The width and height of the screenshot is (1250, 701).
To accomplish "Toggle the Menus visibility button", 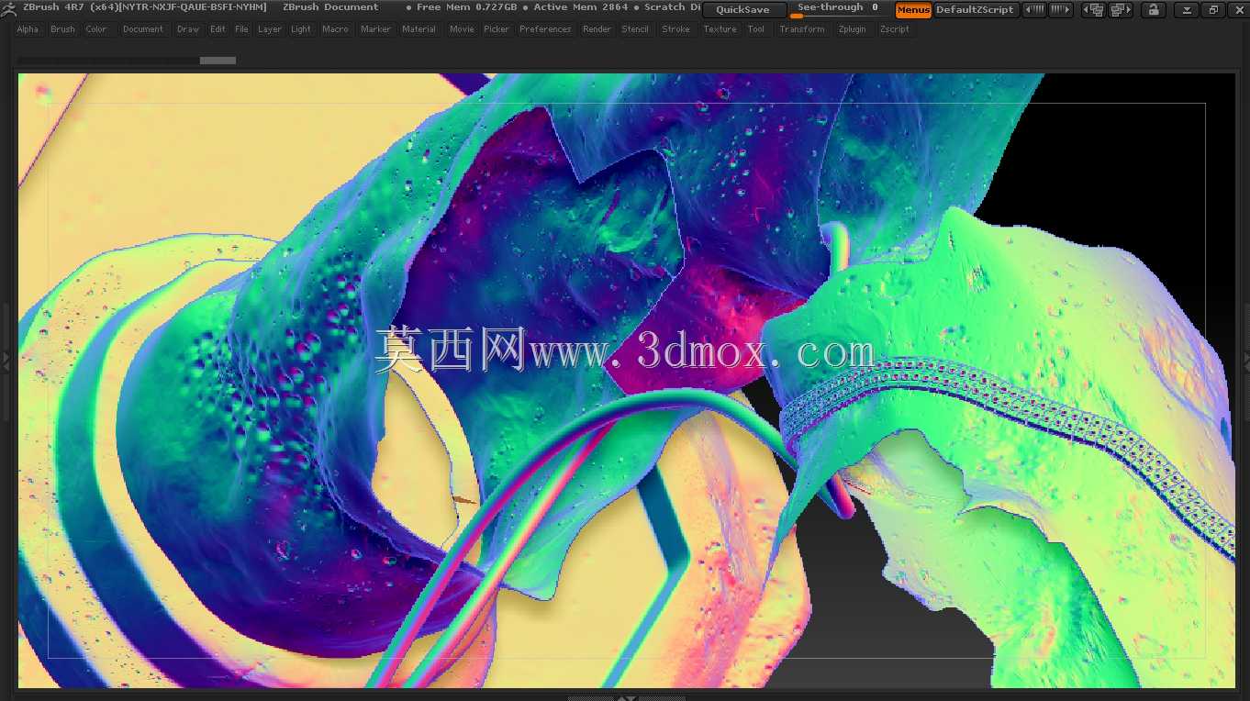I will (x=913, y=10).
